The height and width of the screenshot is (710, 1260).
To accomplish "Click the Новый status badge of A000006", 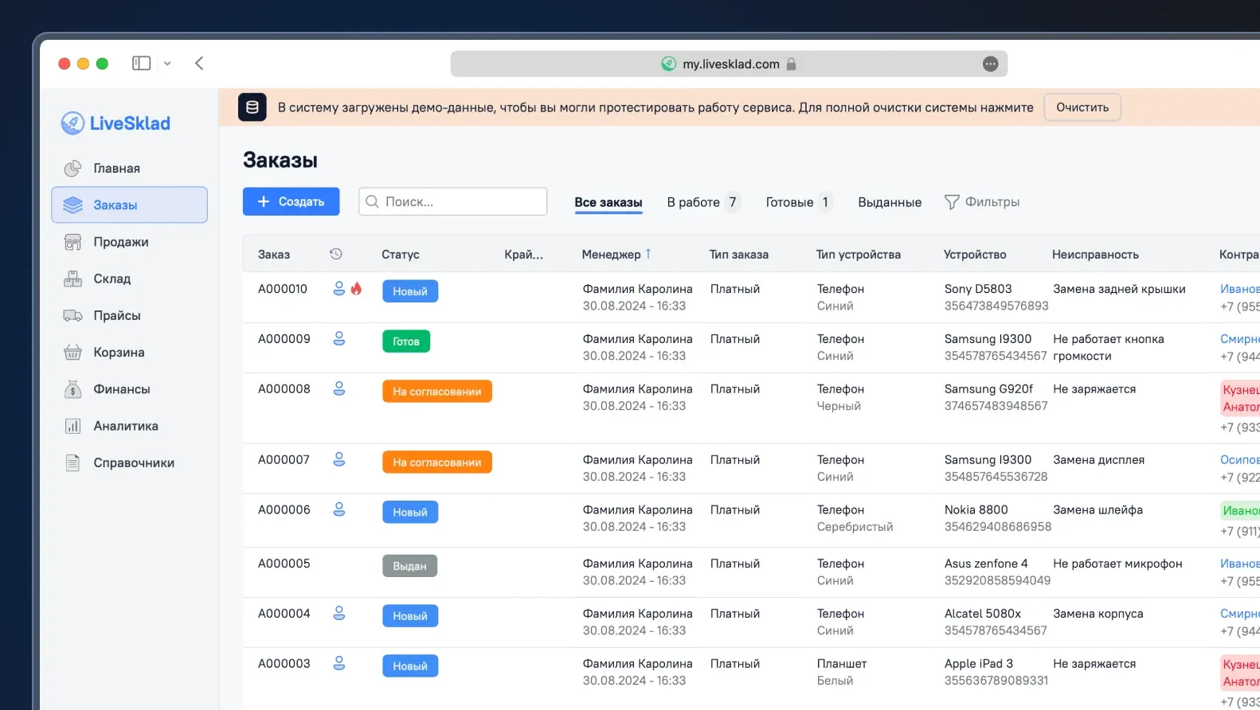I will pyautogui.click(x=410, y=513).
